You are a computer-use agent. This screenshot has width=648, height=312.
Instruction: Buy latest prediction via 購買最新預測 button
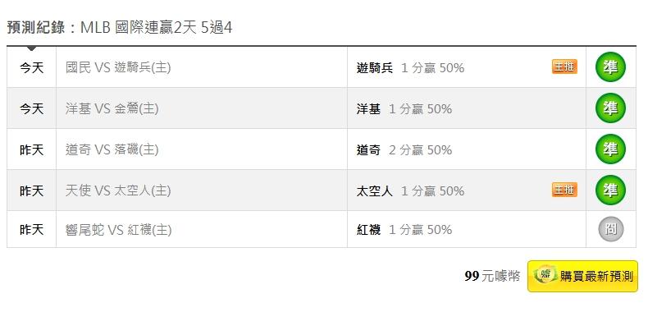(582, 276)
